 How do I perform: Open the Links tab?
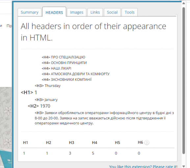coord(95,12)
